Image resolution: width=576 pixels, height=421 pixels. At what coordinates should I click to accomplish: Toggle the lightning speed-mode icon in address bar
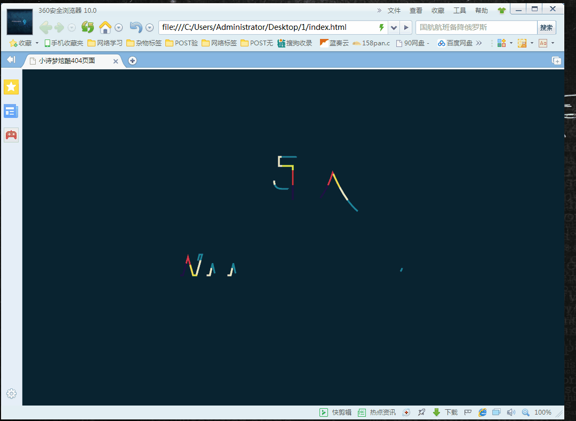(382, 27)
